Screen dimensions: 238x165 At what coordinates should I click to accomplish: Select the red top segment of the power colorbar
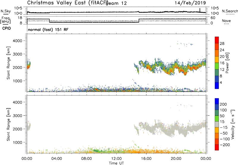tap(217, 40)
